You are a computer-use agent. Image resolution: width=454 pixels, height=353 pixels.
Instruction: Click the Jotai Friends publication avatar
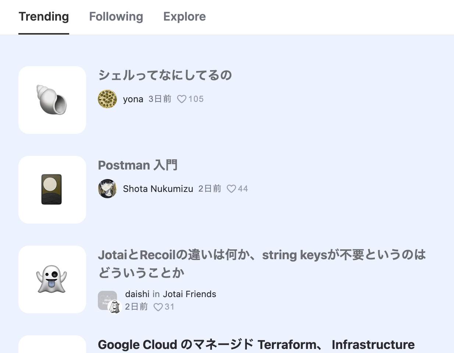107,300
